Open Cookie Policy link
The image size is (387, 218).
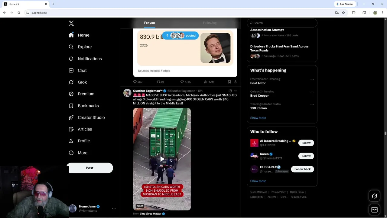coord(297,192)
